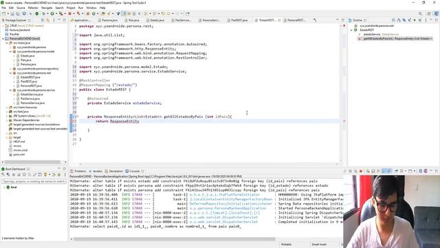Click the Relaunch icon in main toolbar
The width and height of the screenshot is (440, 248).
click(78, 14)
